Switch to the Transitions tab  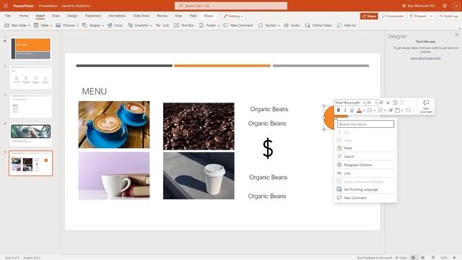[93, 16]
